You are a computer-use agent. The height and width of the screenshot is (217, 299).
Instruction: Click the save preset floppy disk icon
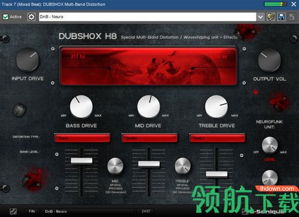pos(281,17)
